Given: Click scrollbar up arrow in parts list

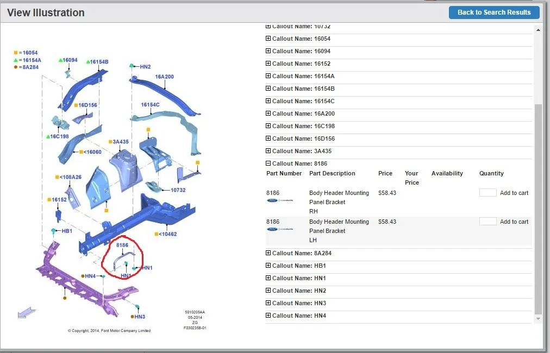Looking at the screenshot, I should click(538, 30).
